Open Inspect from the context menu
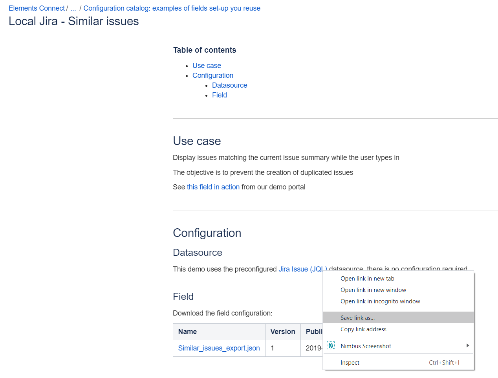This screenshot has width=498, height=378. 350,363
